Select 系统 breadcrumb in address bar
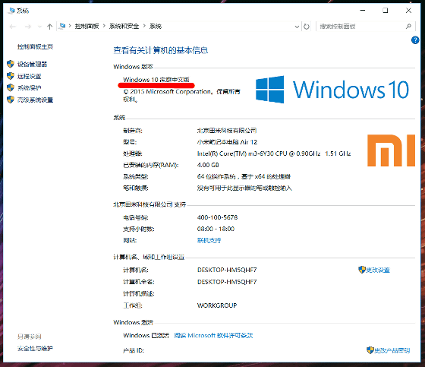This screenshot has height=367, width=425. click(156, 26)
